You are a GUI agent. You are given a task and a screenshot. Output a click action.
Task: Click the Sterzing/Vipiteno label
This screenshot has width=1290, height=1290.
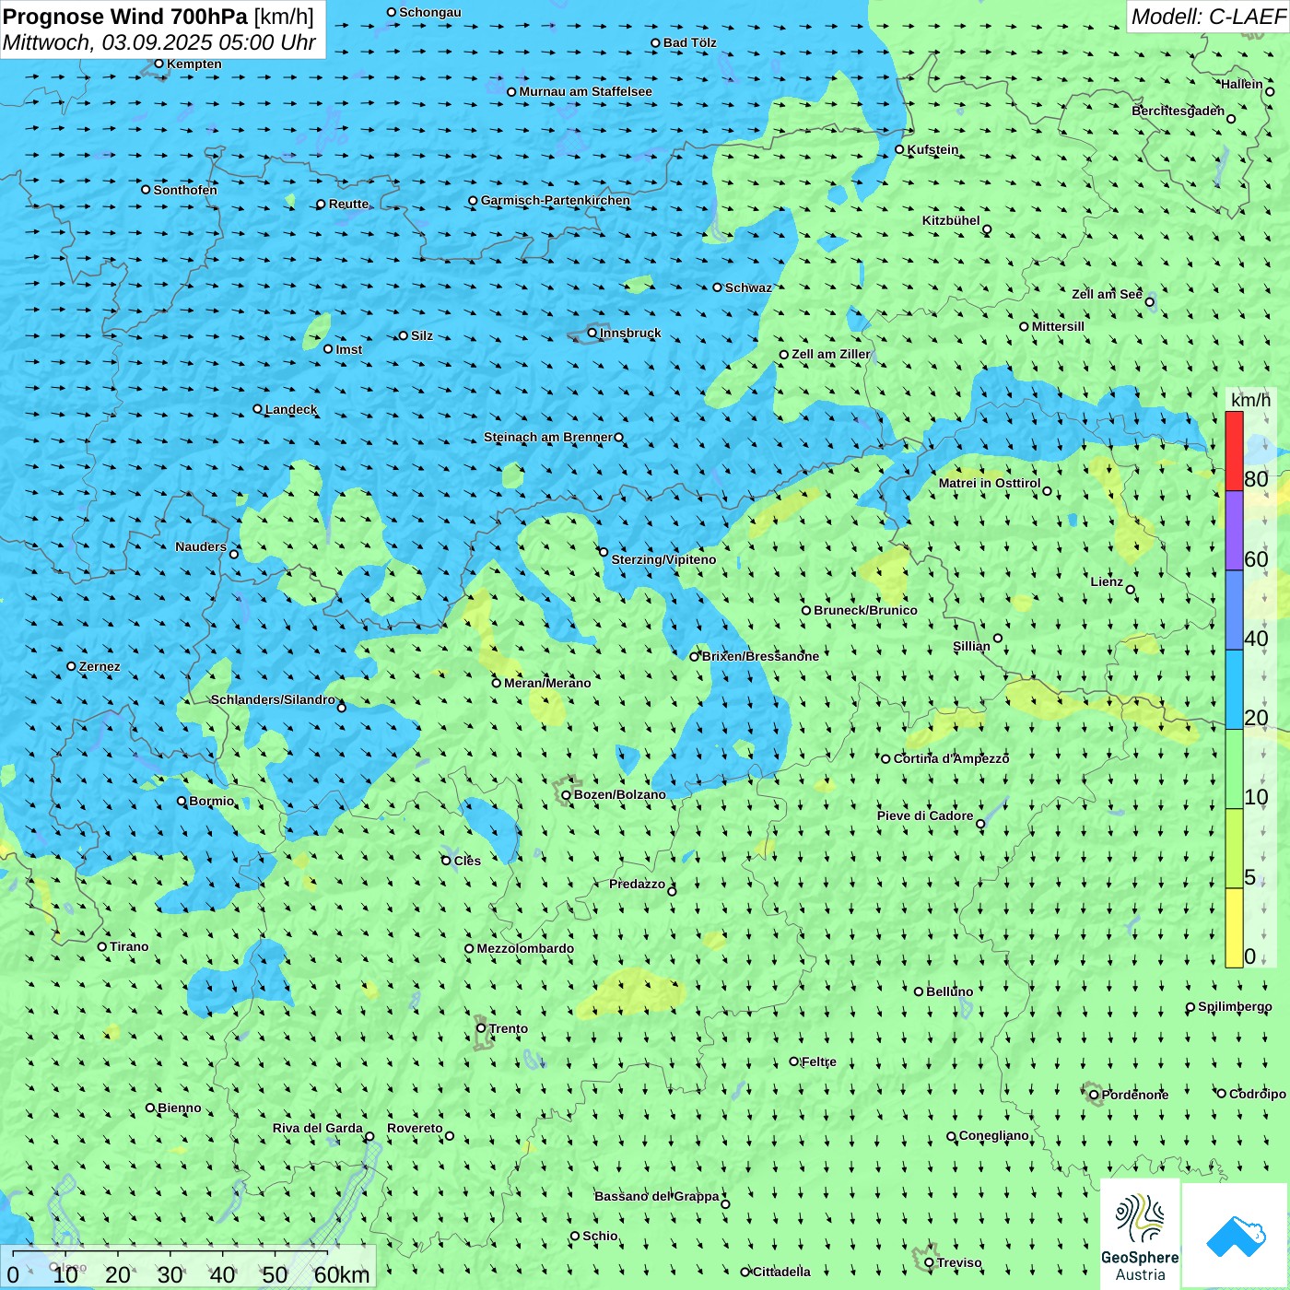pyautogui.click(x=663, y=559)
